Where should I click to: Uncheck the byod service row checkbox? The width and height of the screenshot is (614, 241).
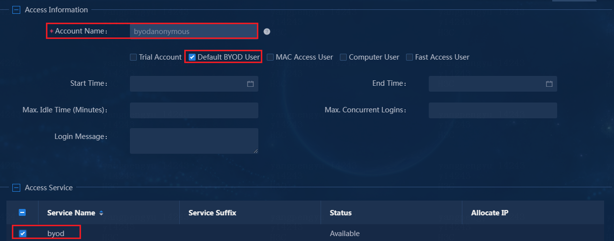tap(23, 234)
